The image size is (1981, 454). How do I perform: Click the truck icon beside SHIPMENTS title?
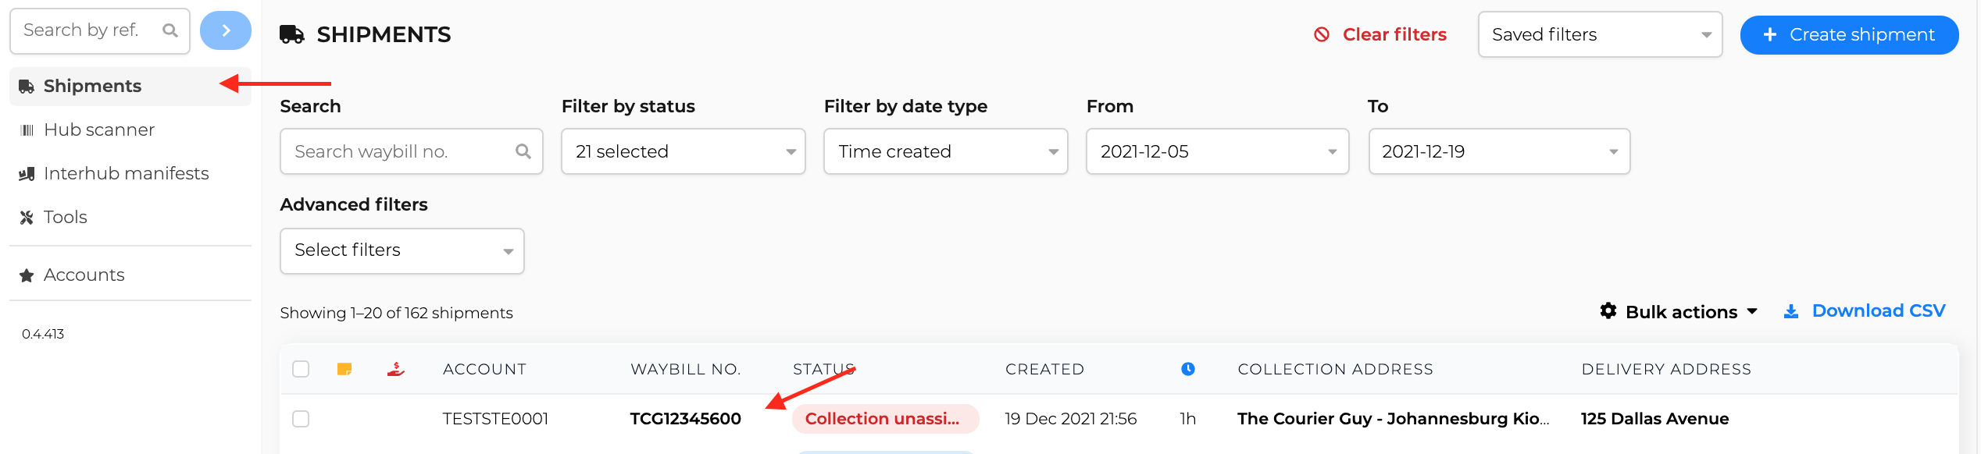292,34
